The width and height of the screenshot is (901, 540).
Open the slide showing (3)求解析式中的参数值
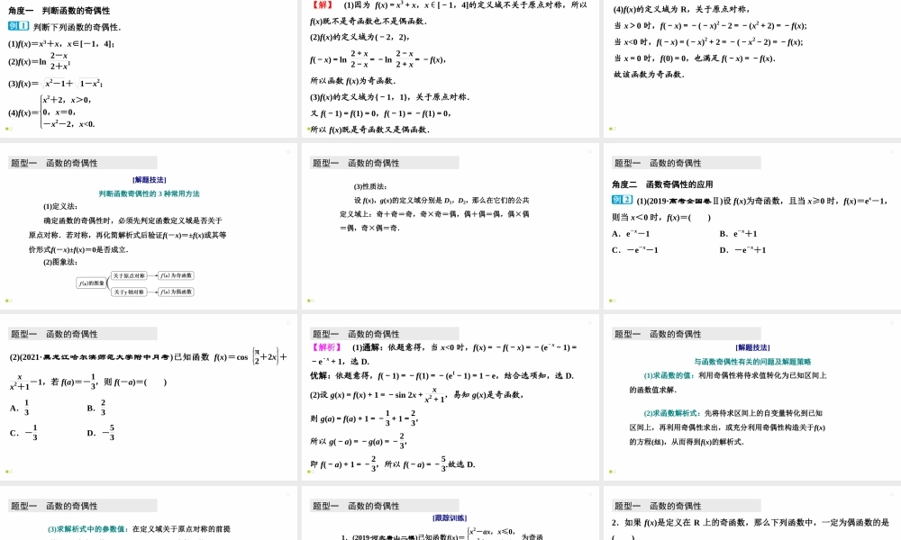pos(149,513)
